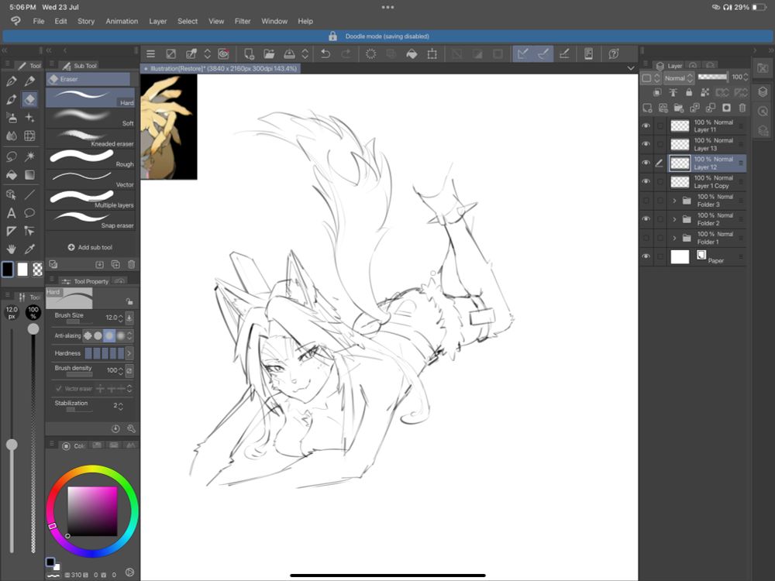Choose the Kneaded eraser sub tool
The height and width of the screenshot is (581, 775).
tap(91, 137)
